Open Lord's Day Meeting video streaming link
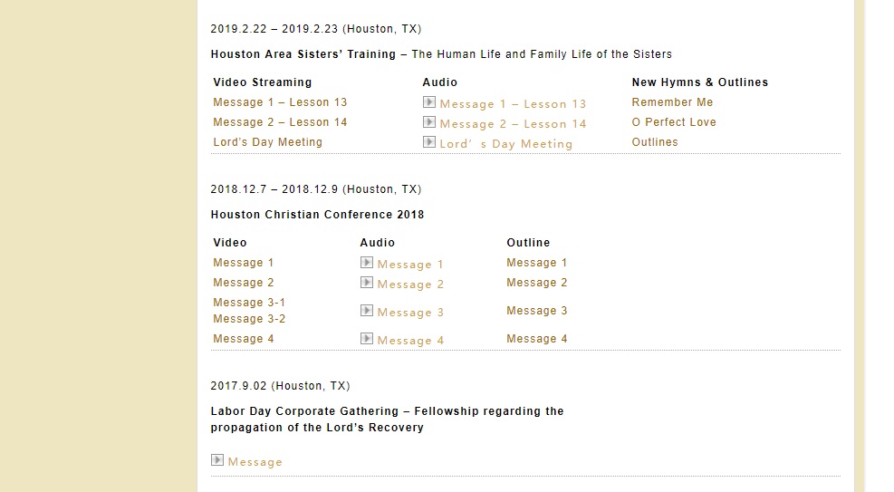Image resolution: width=894 pixels, height=492 pixels. click(x=267, y=142)
